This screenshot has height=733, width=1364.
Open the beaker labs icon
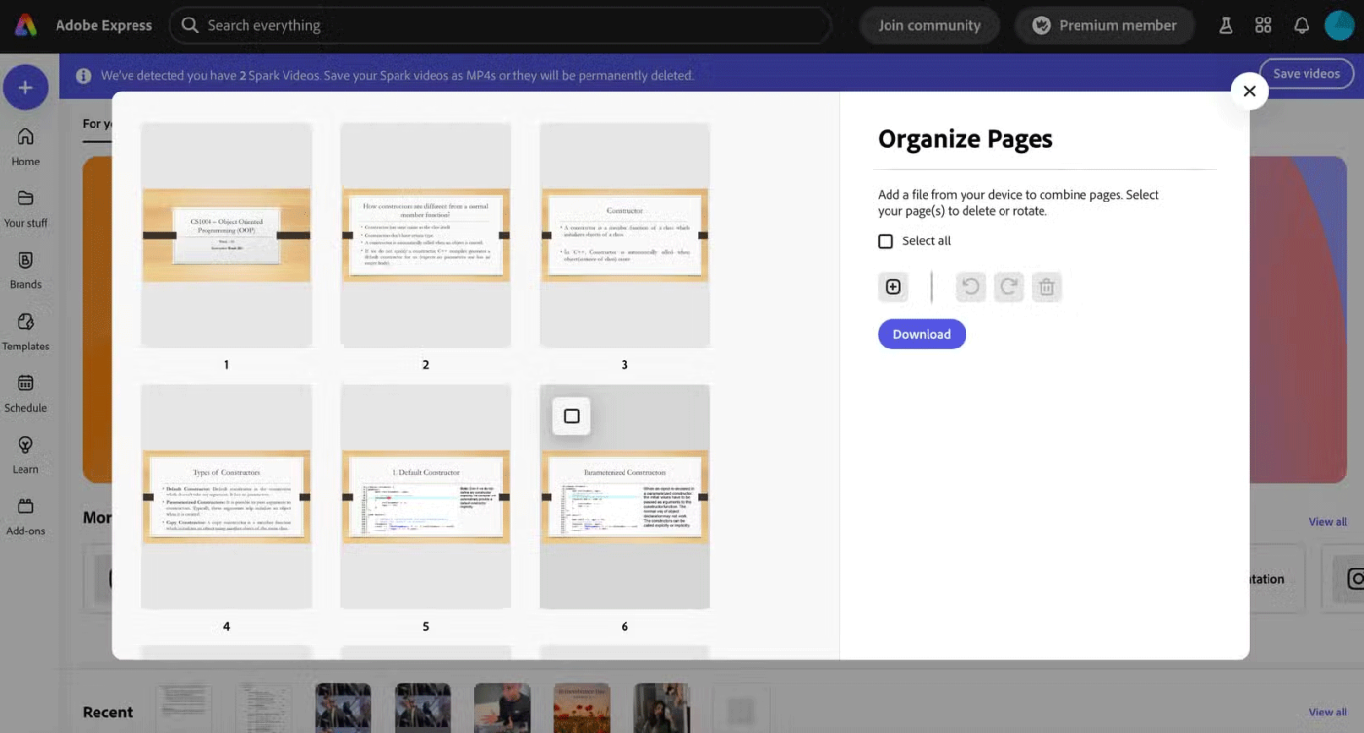pos(1225,26)
